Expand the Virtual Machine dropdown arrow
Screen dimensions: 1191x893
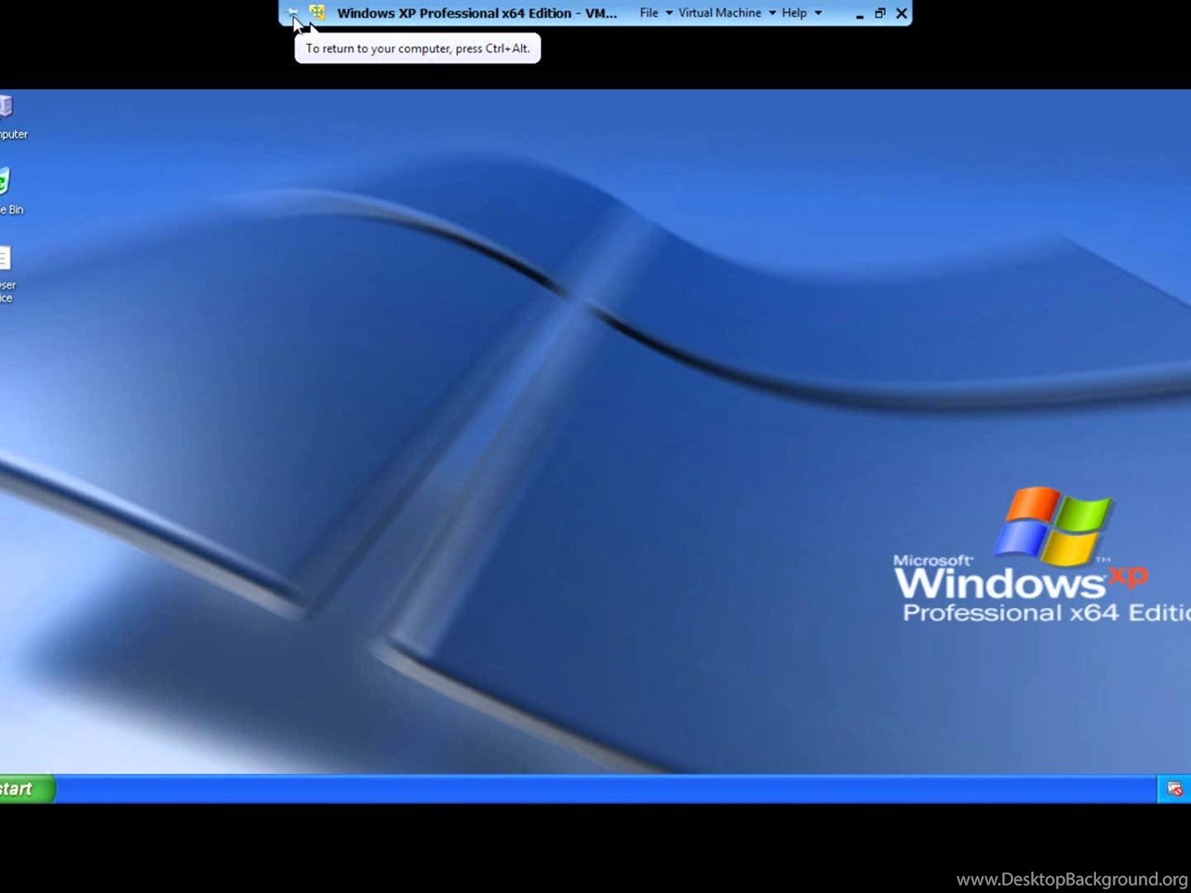[772, 13]
